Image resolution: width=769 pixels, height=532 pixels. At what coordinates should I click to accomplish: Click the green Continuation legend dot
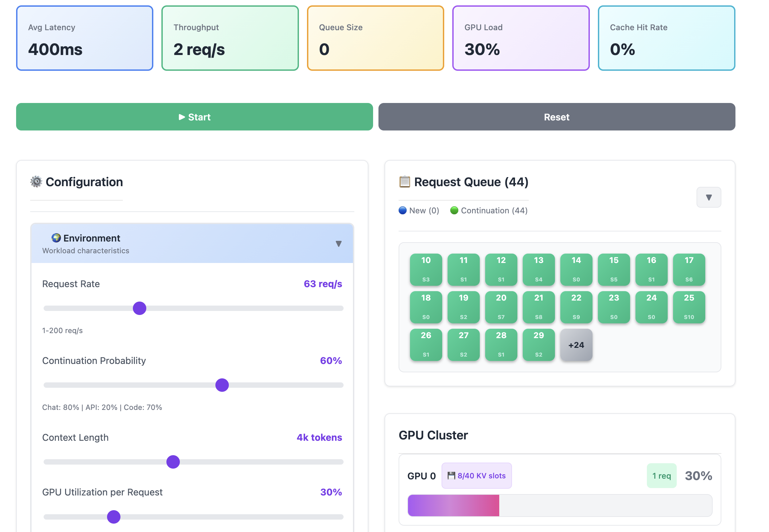(454, 210)
